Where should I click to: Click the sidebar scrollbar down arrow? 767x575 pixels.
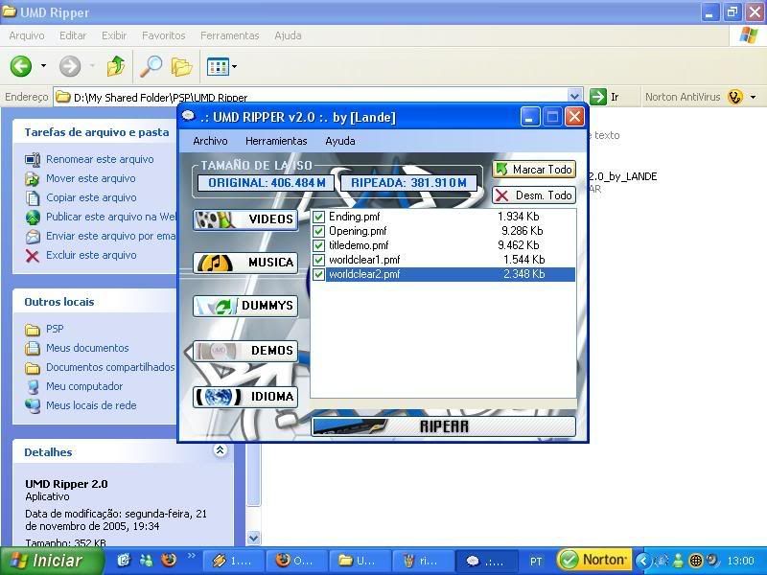pos(253,538)
